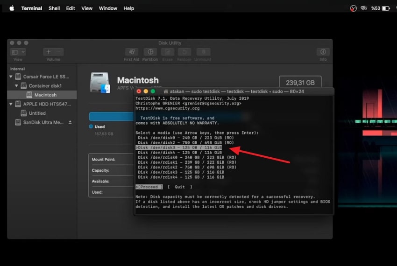The image size is (397, 266).
Task: Click the Mount Point label
Action: tap(104, 160)
